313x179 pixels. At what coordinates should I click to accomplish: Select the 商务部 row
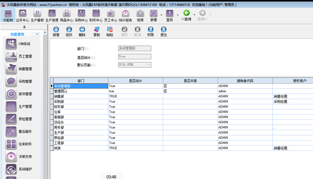click(x=182, y=128)
